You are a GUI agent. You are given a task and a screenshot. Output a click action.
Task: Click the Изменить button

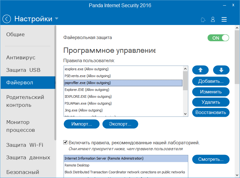point(211,92)
